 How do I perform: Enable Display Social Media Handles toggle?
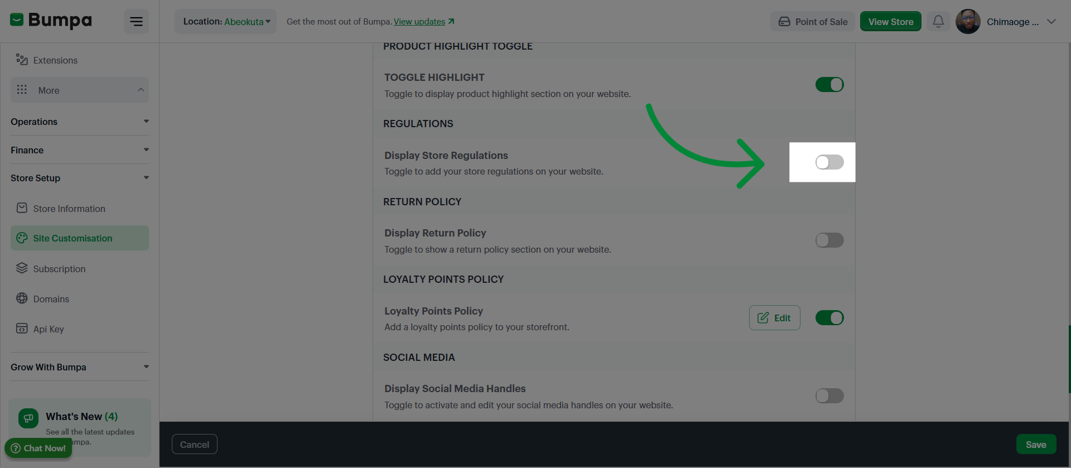[829, 396]
